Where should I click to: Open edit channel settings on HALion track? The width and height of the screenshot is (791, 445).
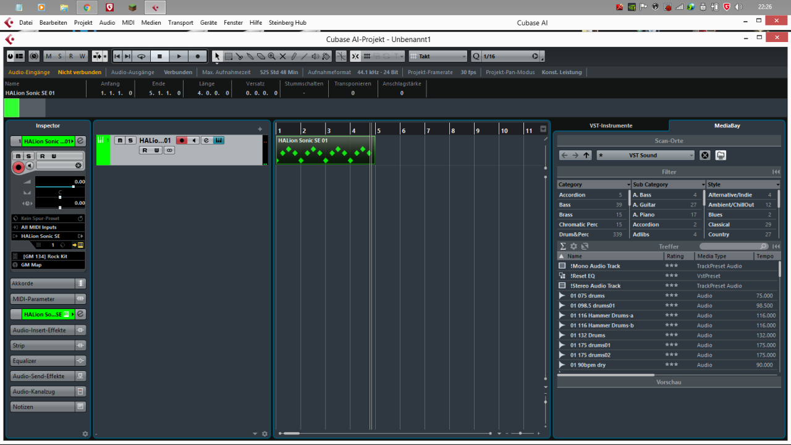[x=206, y=140]
